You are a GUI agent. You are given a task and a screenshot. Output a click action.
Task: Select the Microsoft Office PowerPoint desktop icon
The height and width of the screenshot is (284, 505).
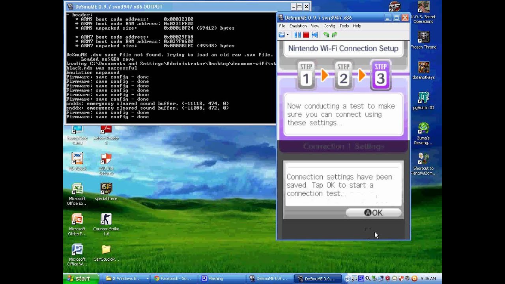(77, 224)
